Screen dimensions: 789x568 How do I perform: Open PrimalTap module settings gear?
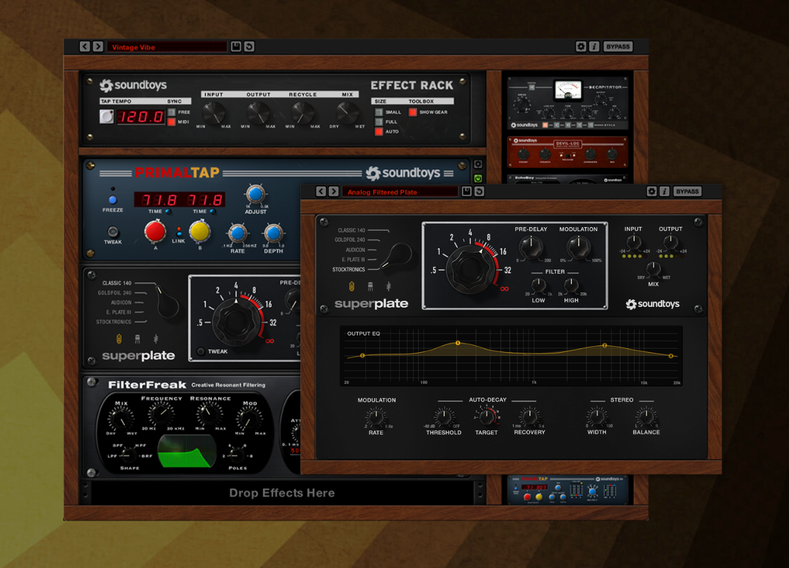point(478,165)
